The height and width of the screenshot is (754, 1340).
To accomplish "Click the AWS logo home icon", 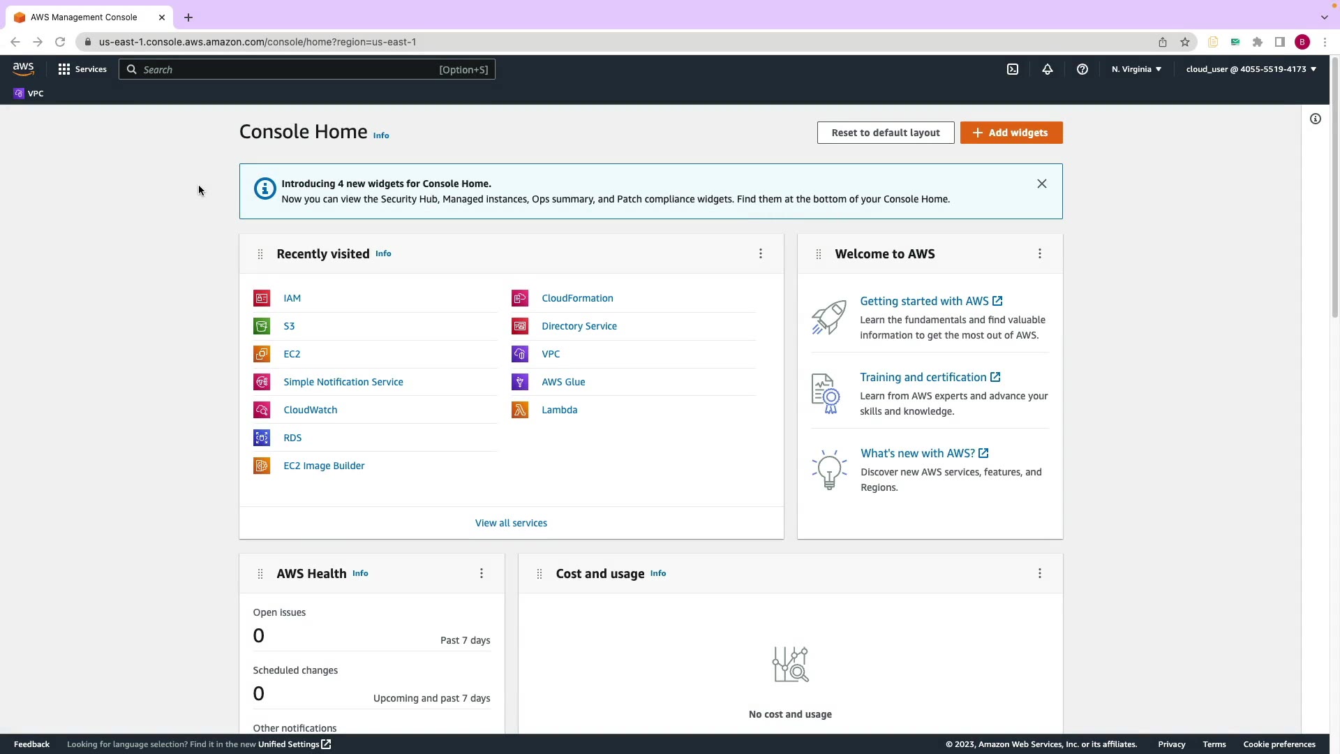I will pos(23,69).
